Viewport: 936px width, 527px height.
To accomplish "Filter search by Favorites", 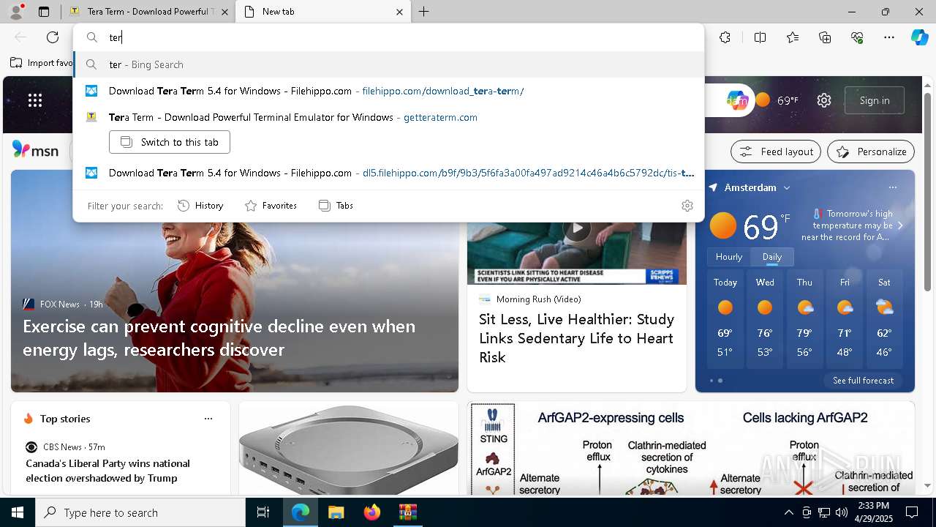I will click(x=271, y=206).
